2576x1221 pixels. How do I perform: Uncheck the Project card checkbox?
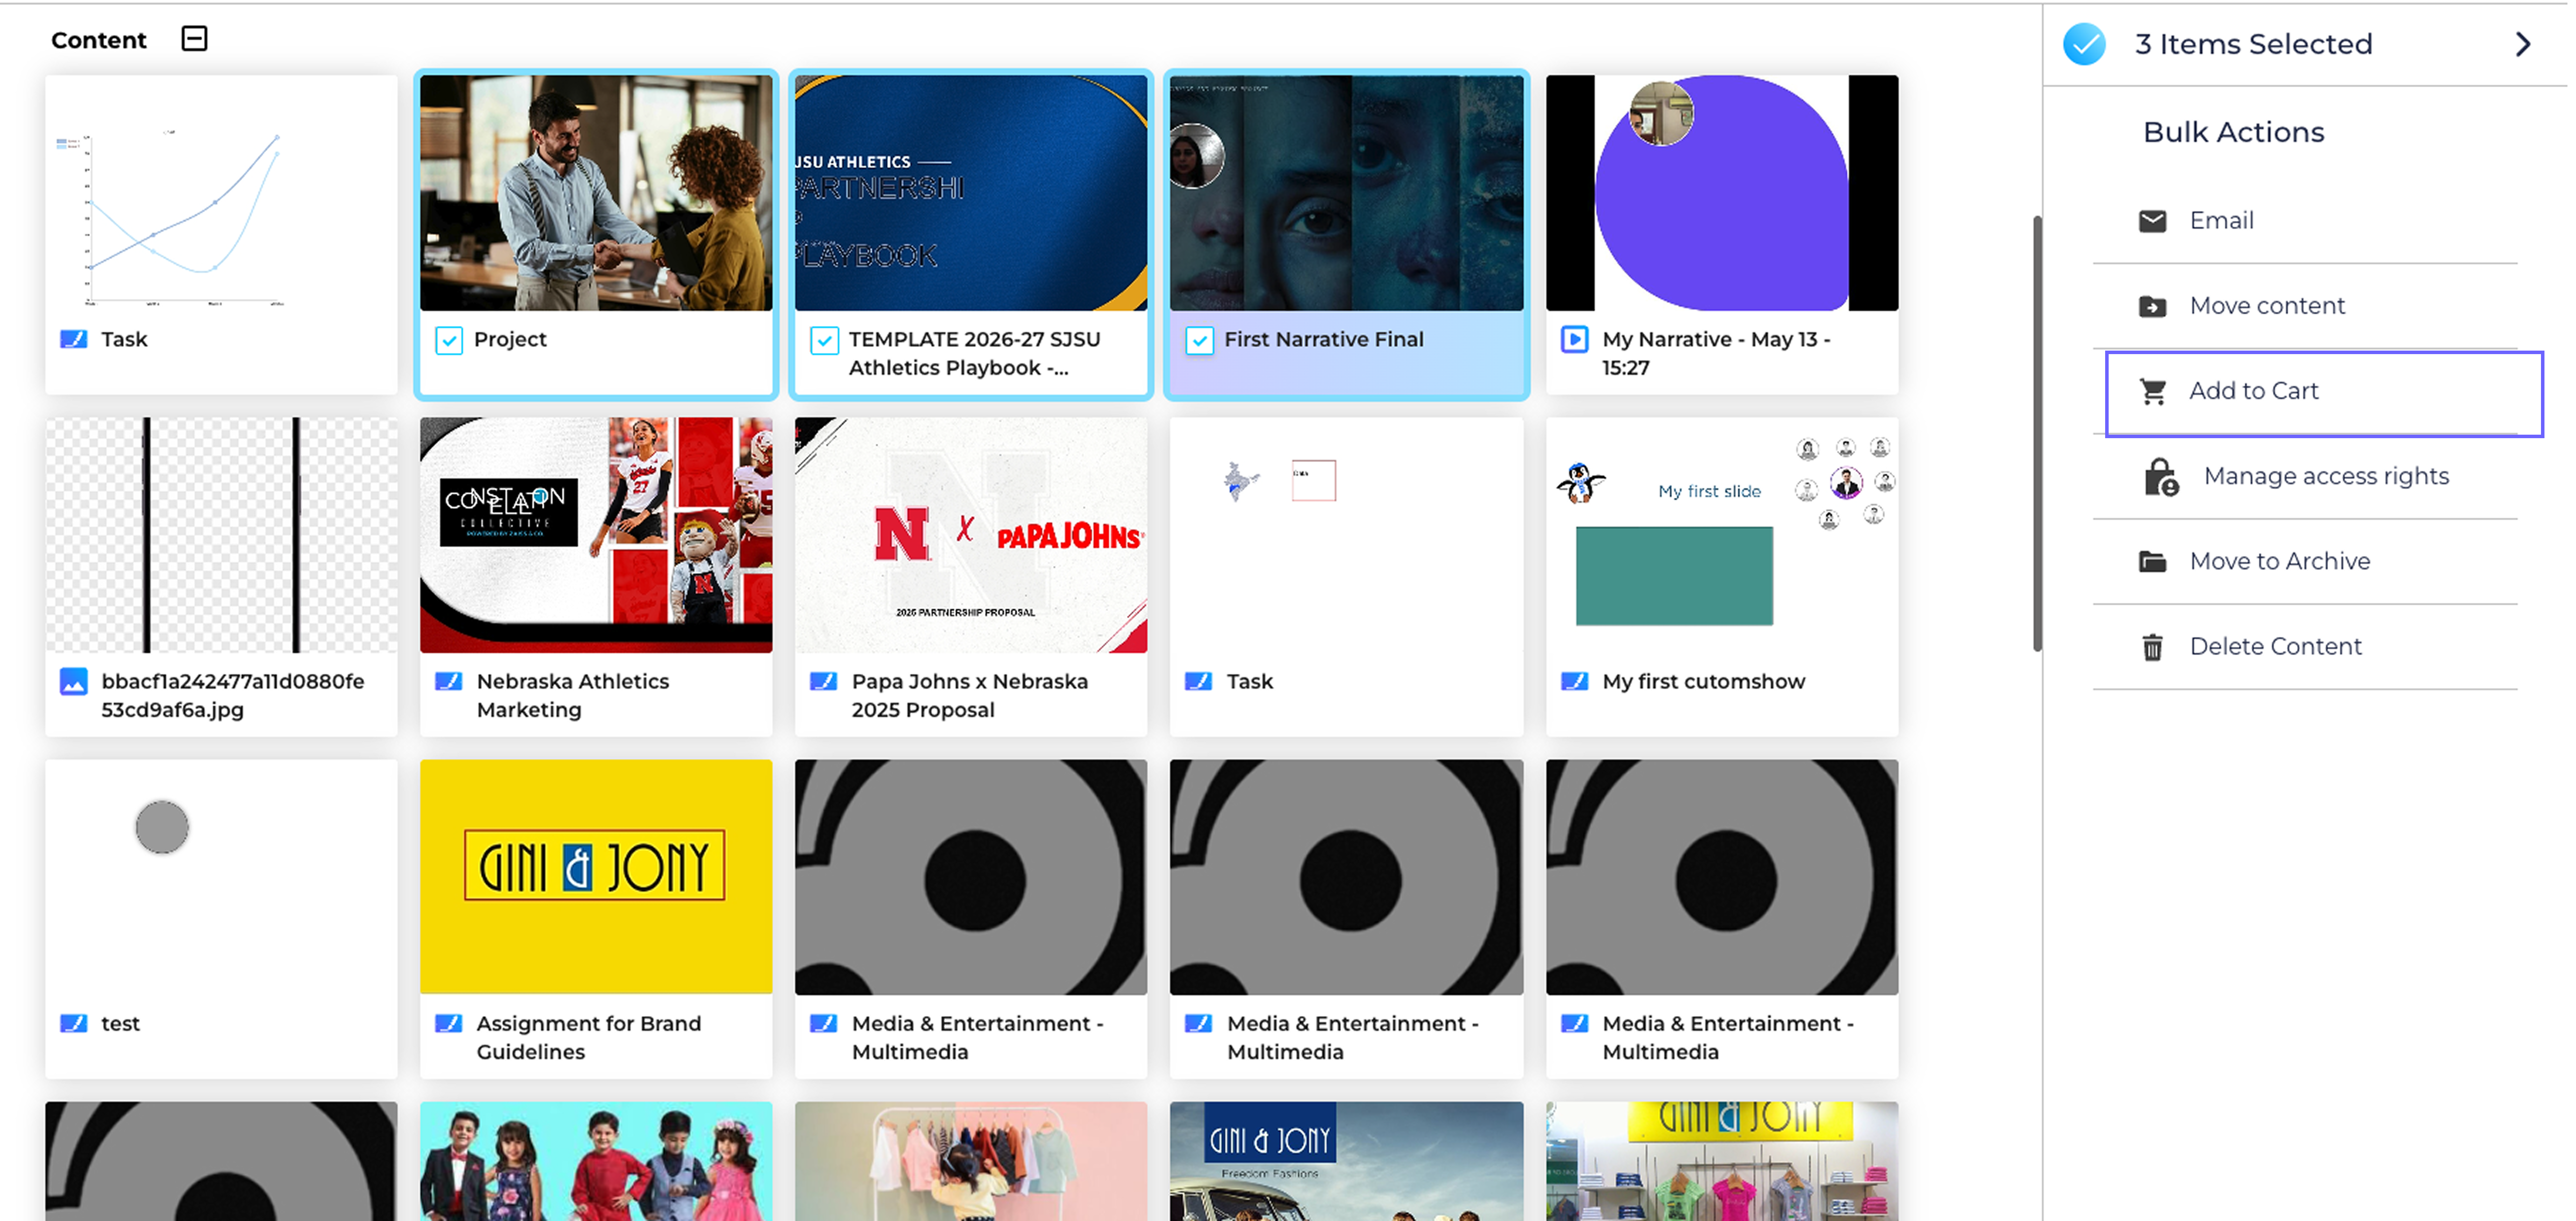[449, 341]
